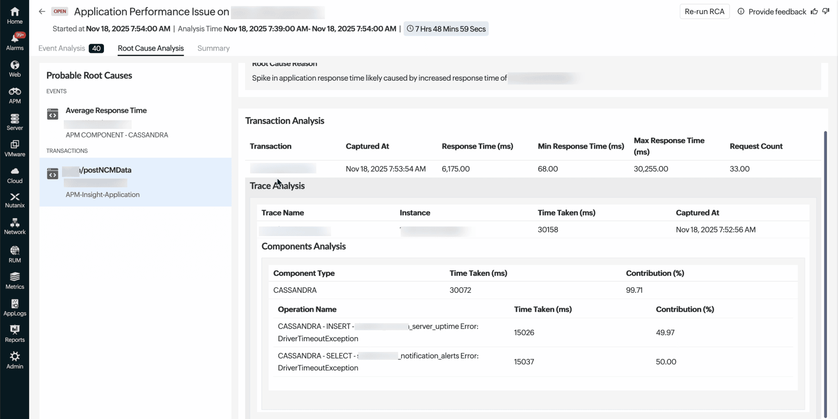Switch to the Event Analysis tab
This screenshot has height=419, width=838.
tap(62, 48)
